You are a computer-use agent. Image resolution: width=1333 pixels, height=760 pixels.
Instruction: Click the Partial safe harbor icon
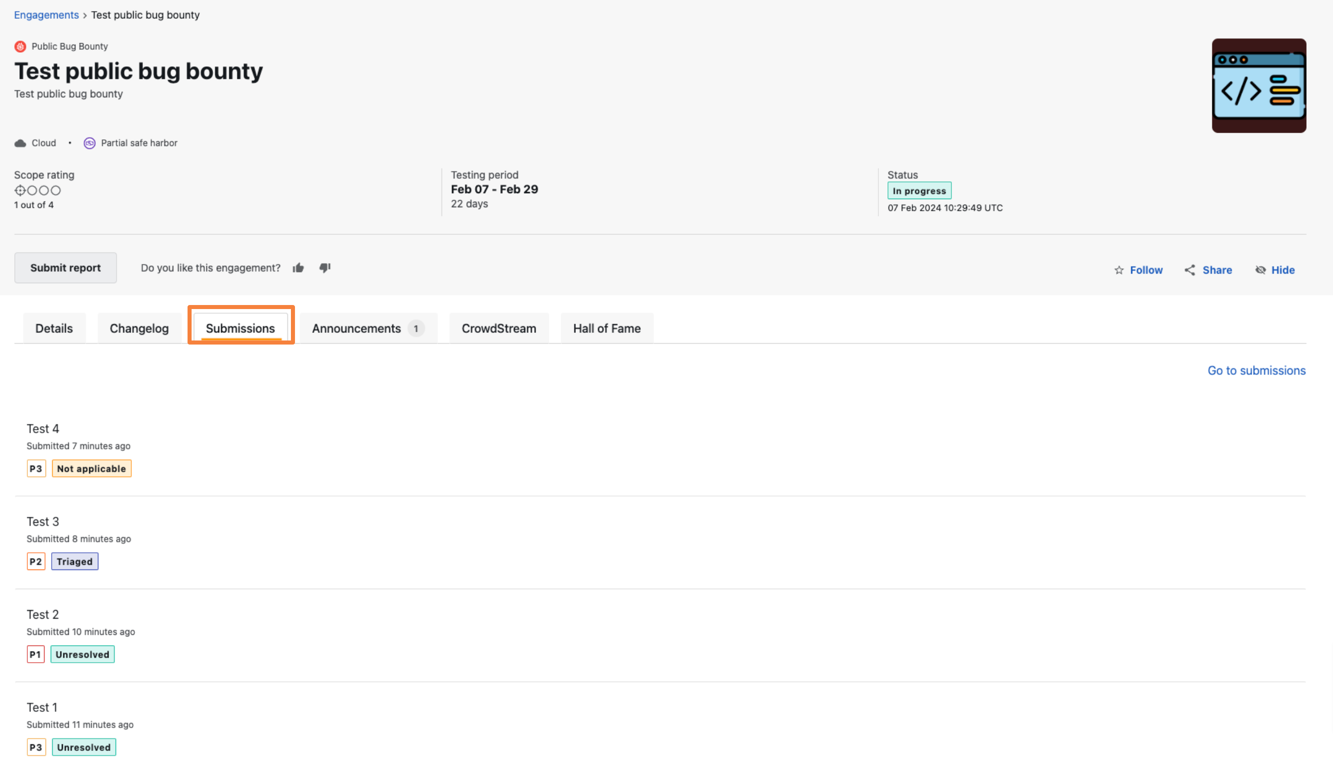[89, 143]
